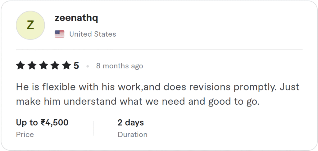
Task: Click the dot separator after the rating
Action: [88, 66]
